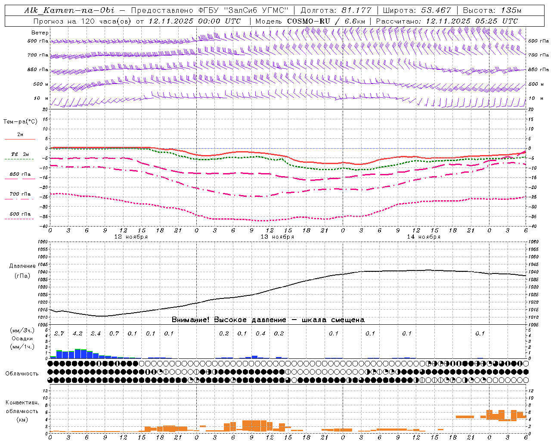Click the Ветер wind panel label

40,33
